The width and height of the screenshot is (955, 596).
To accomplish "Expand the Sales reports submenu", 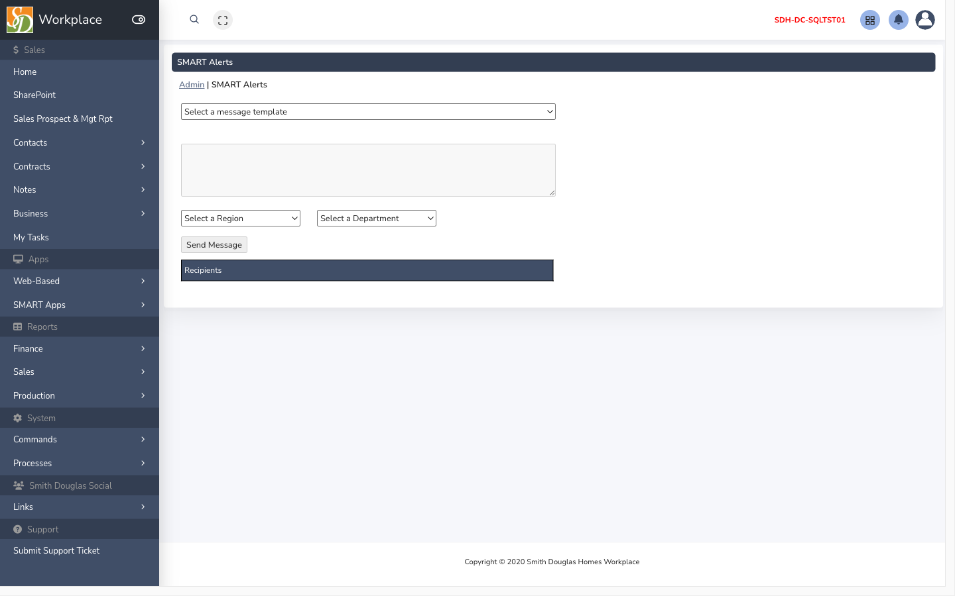I will pos(80,372).
